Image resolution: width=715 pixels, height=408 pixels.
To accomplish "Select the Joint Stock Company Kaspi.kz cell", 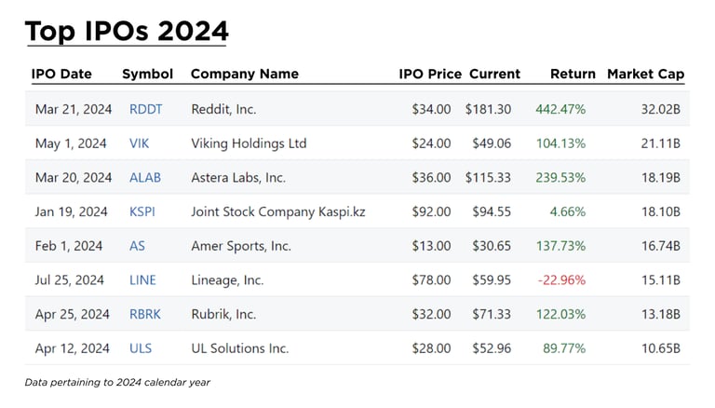I will click(x=277, y=211).
